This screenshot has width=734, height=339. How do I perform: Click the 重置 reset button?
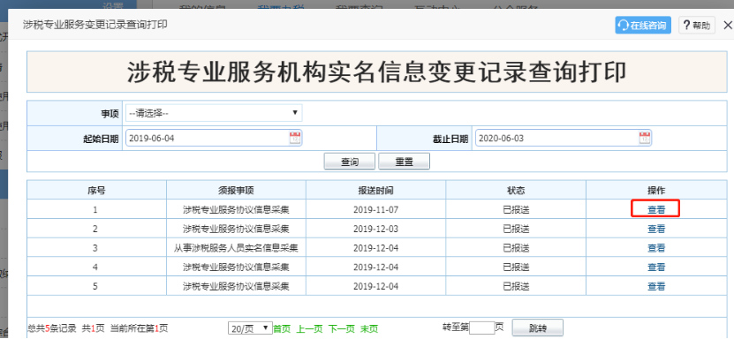pyautogui.click(x=404, y=162)
